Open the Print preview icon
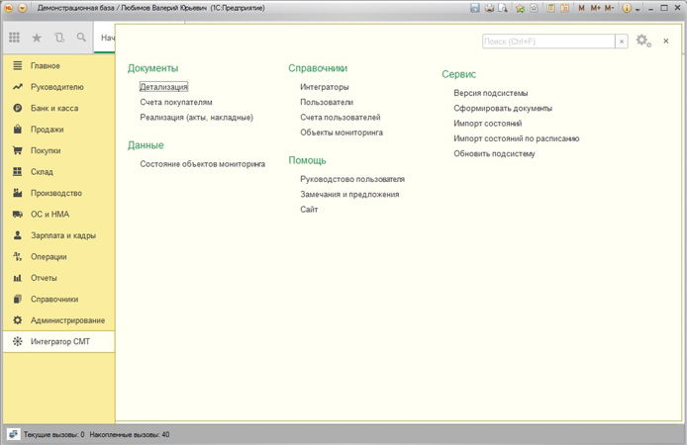Viewport: 687px width, 445px height. click(503, 8)
